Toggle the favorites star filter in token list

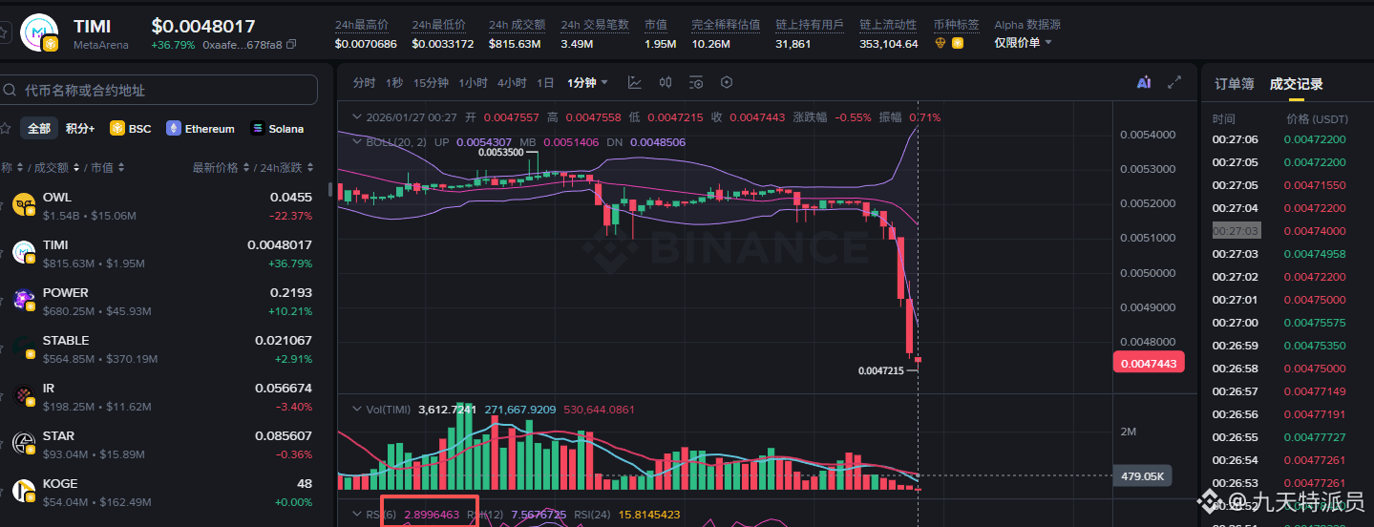[6, 128]
